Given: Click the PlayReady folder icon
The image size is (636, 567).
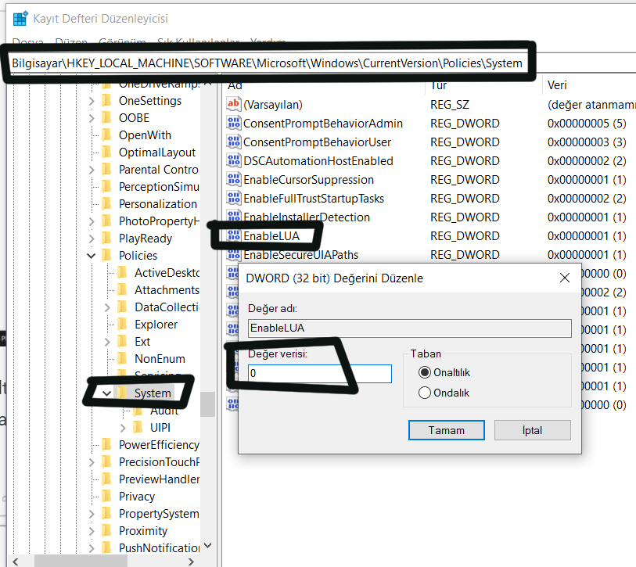Looking at the screenshot, I should click(106, 238).
